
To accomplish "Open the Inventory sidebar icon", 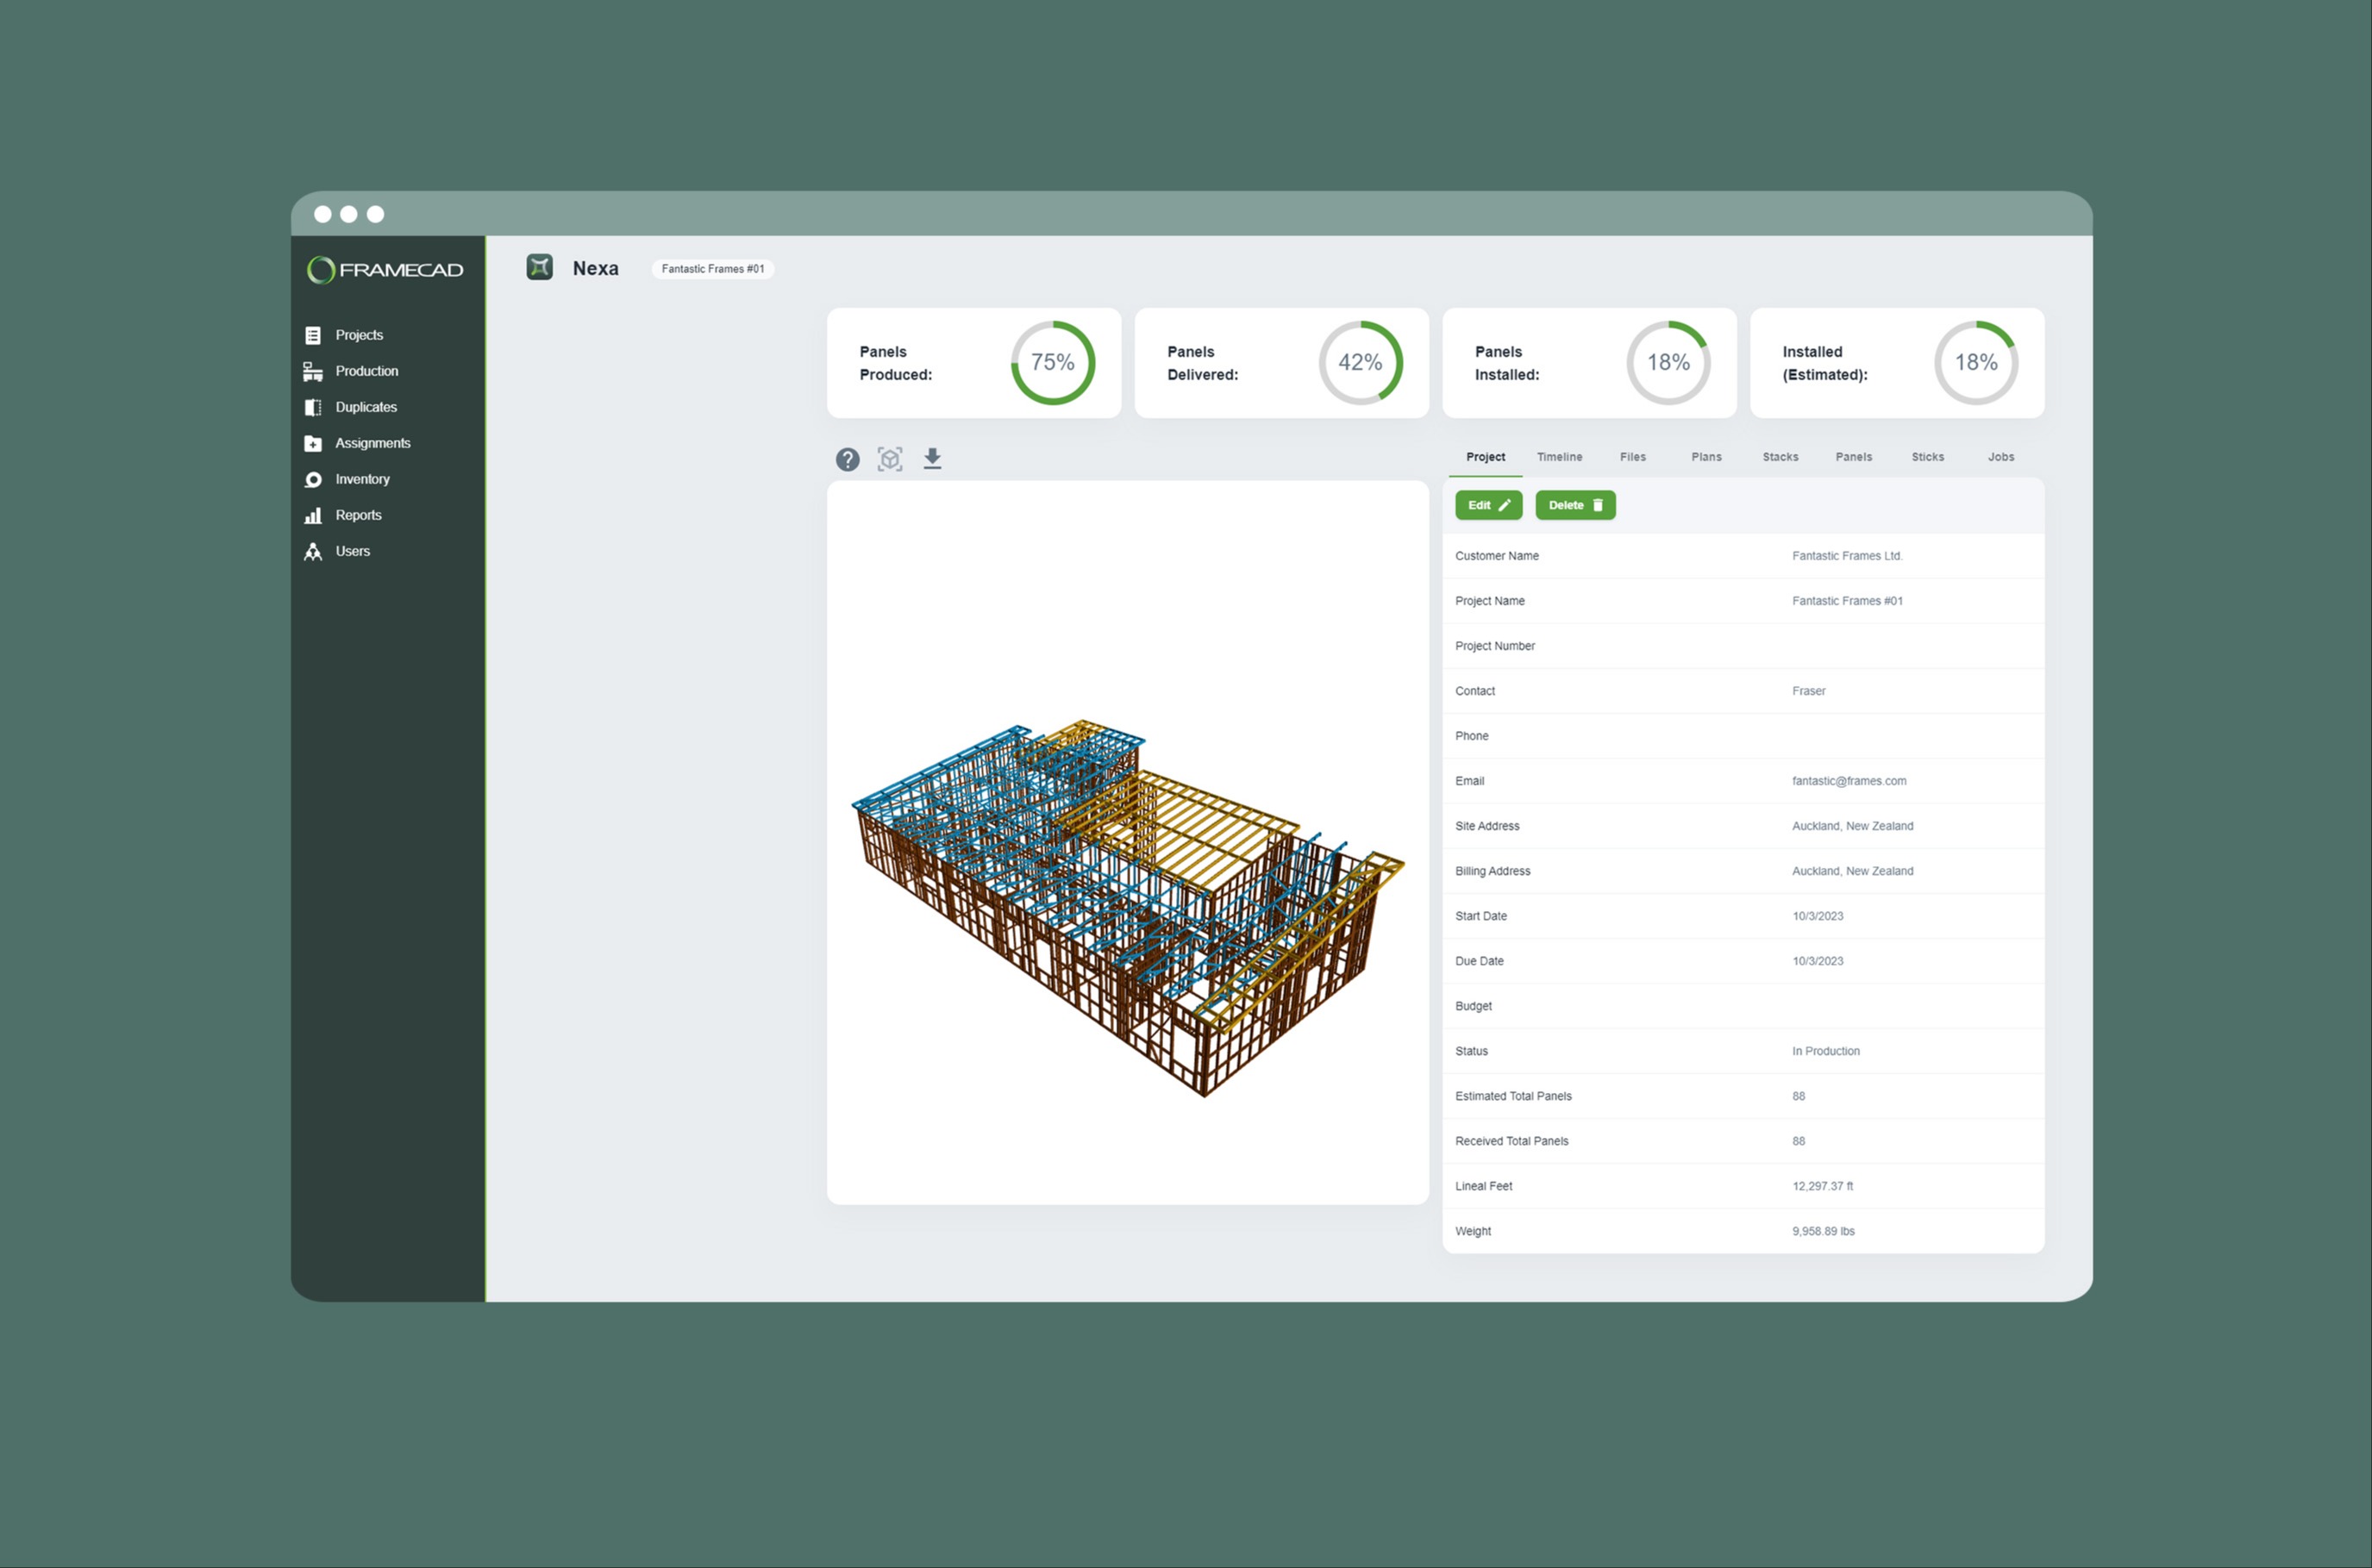I will click(313, 479).
